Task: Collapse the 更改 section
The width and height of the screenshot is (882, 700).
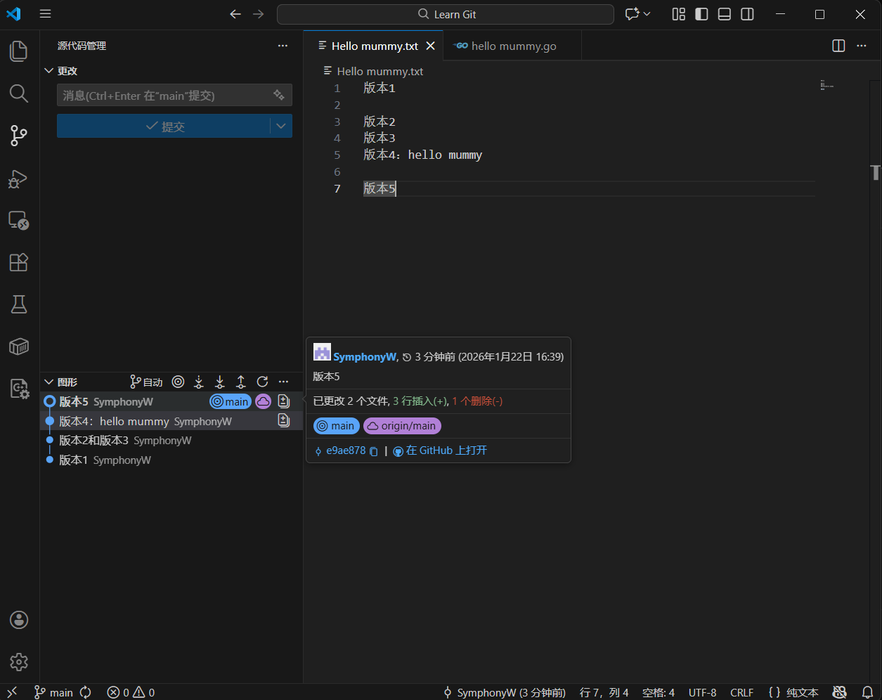Action: [49, 71]
